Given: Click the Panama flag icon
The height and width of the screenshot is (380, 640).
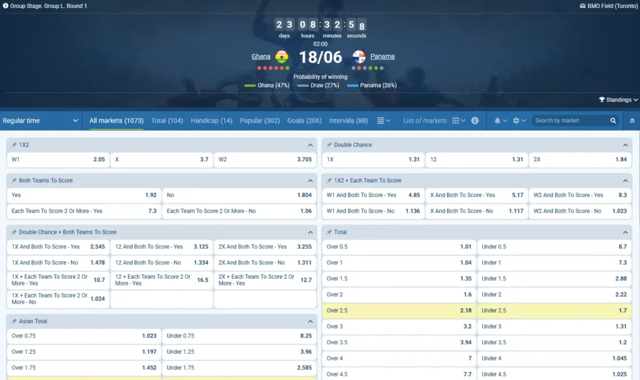Looking at the screenshot, I should click(x=359, y=56).
